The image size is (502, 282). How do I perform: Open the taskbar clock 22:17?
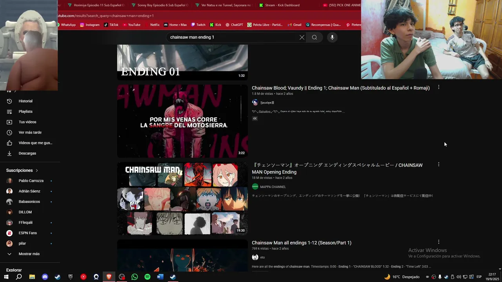(493, 277)
